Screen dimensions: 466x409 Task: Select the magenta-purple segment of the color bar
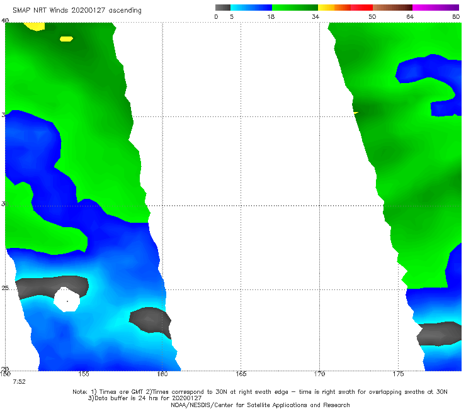(436, 8)
